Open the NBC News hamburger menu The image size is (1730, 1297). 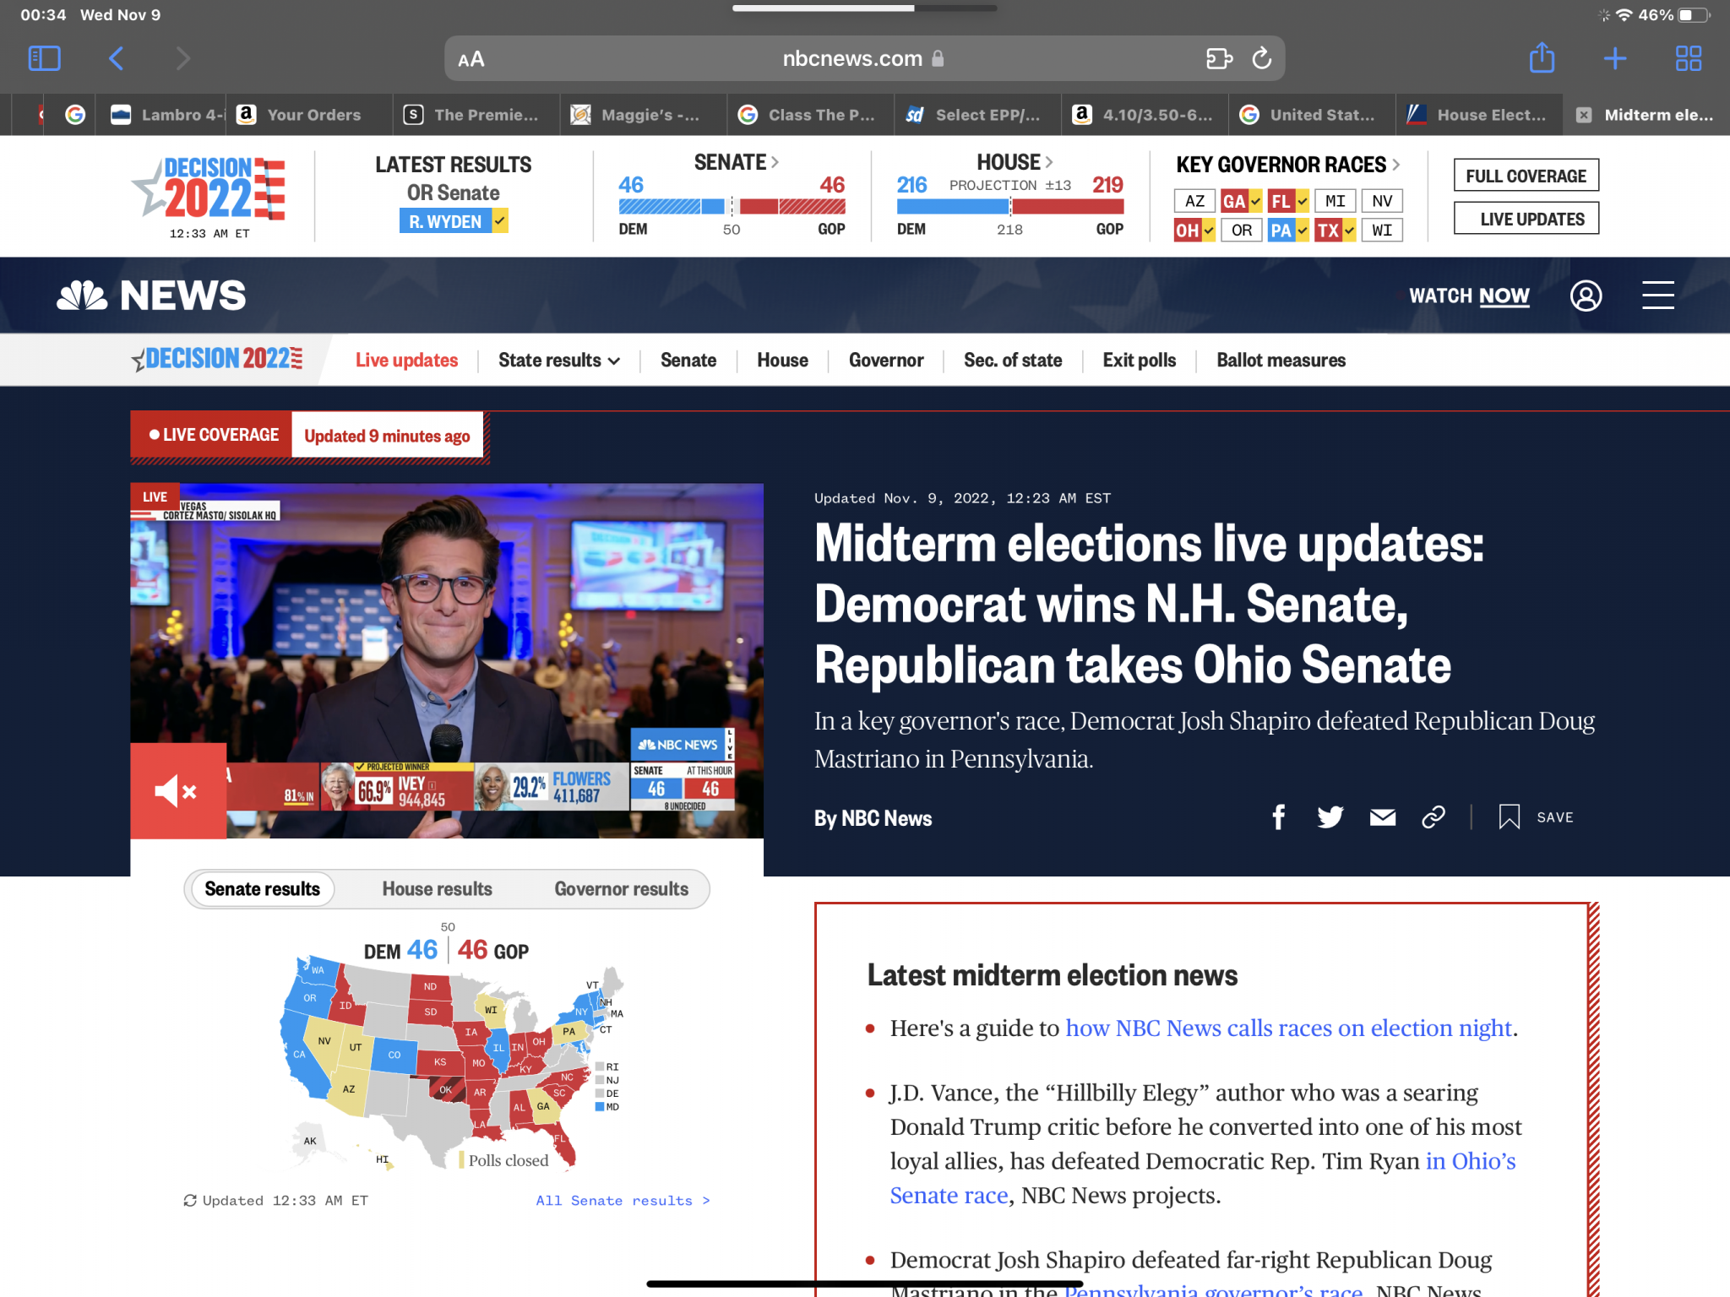1657,296
